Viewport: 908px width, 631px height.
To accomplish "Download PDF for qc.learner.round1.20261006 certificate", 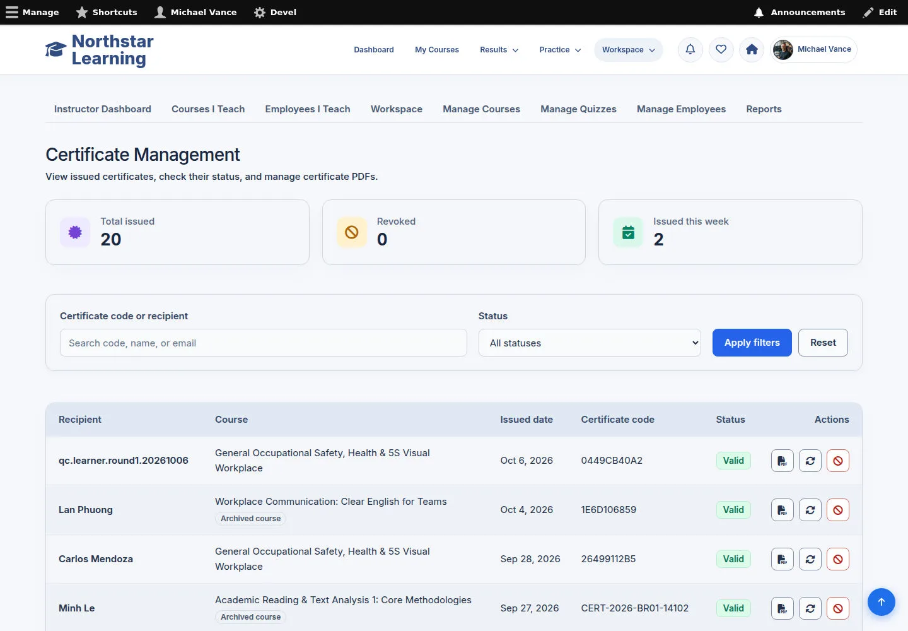I will tap(783, 461).
